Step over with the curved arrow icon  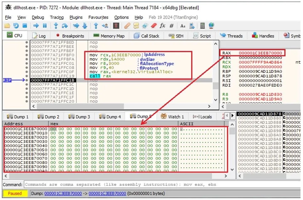pos(65,26)
